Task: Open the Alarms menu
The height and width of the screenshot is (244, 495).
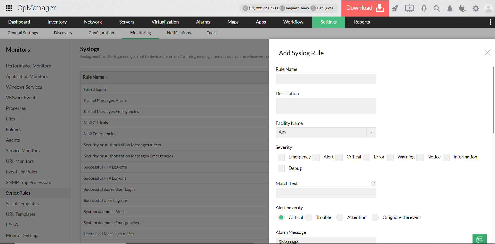Action: (x=203, y=22)
